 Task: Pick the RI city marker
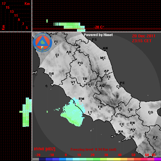tap(90, 87)
